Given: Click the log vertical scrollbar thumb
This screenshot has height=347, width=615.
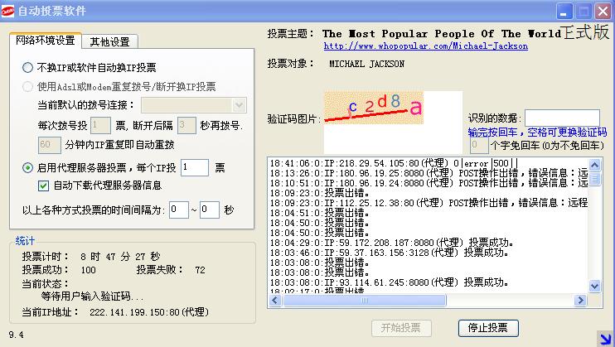Looking at the screenshot, I should pyautogui.click(x=594, y=179).
